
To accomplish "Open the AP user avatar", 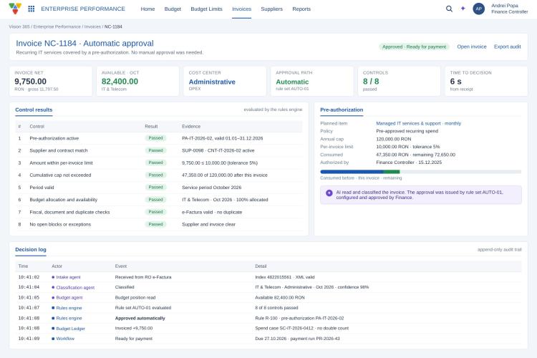I will pyautogui.click(x=478, y=9).
